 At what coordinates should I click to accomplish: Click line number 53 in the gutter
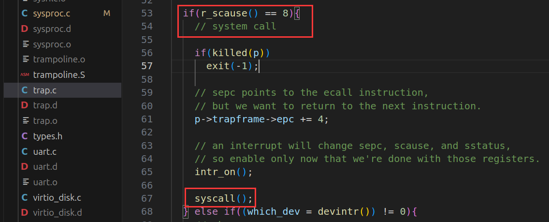[146, 13]
